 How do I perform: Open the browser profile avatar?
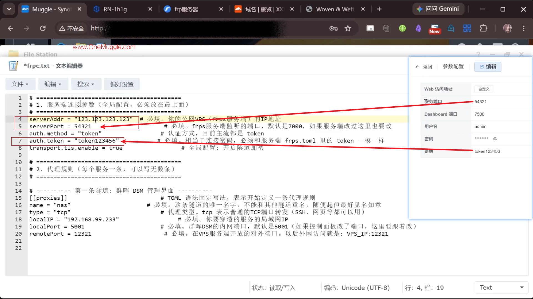tap(507, 28)
